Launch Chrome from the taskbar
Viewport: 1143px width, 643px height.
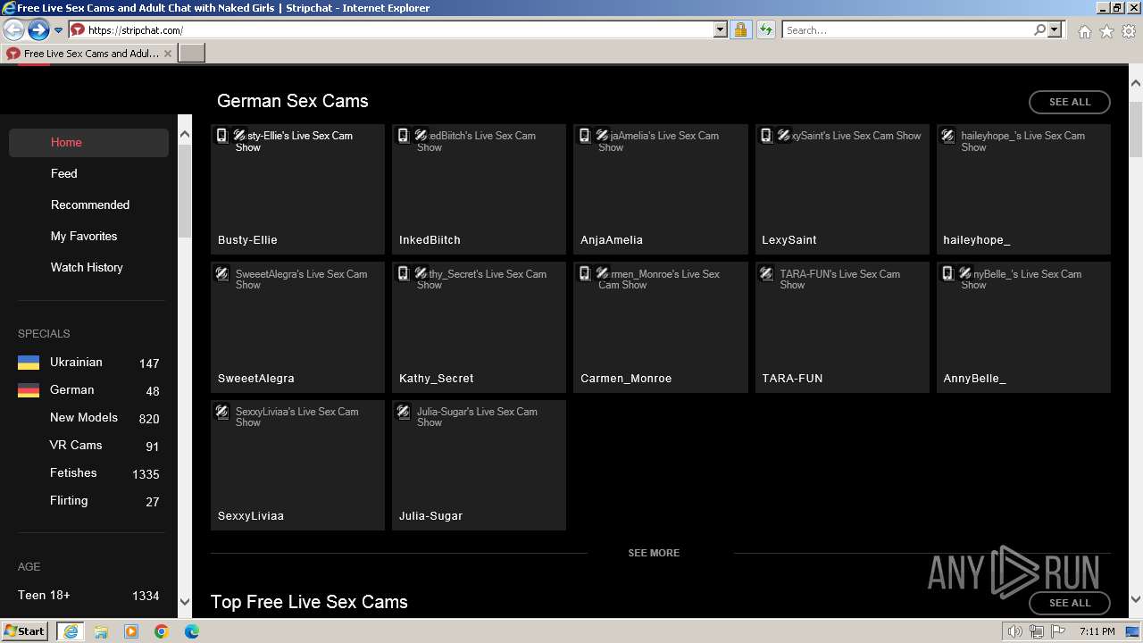click(162, 631)
